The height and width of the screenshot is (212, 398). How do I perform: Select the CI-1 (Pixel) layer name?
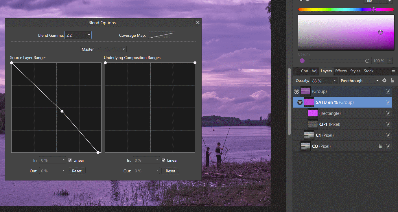[330, 124]
